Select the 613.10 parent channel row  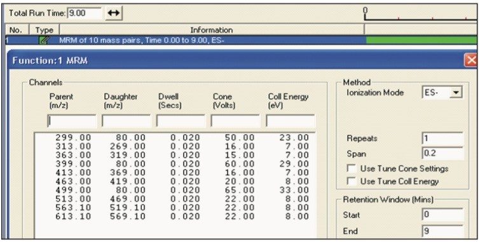175,217
